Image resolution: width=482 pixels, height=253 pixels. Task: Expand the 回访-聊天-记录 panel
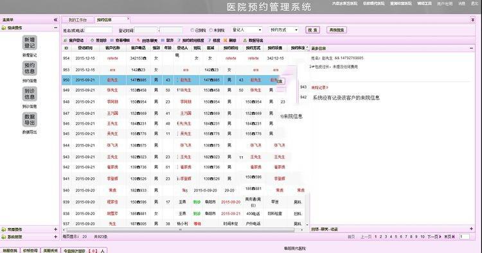pyautogui.click(x=471, y=229)
